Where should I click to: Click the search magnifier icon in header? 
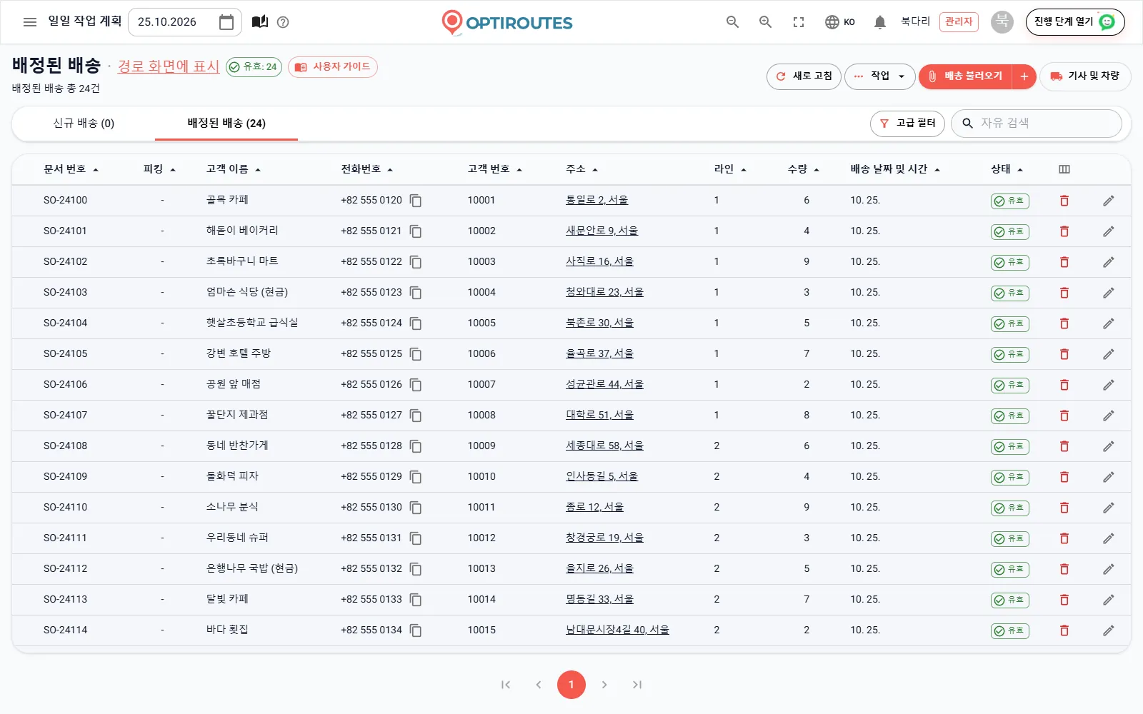(x=732, y=22)
